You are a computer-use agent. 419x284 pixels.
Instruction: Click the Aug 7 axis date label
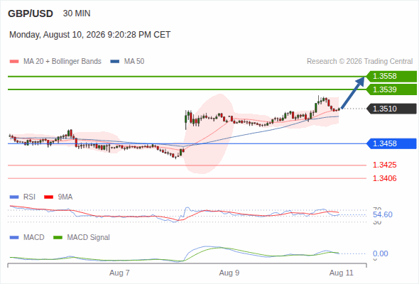pos(119,273)
